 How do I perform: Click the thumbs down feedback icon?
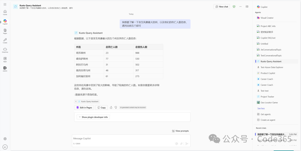[x=116, y=108]
